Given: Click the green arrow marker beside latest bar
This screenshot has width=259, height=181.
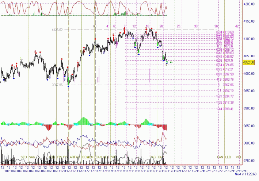Looking at the screenshot, I should coord(171,62).
